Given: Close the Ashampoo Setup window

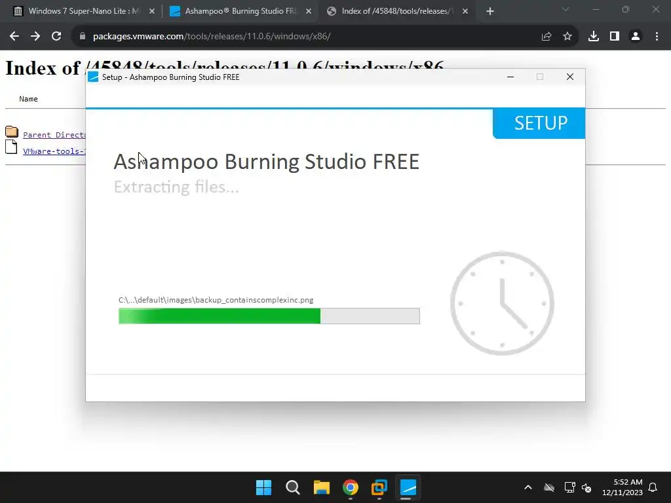Looking at the screenshot, I should coord(569,77).
